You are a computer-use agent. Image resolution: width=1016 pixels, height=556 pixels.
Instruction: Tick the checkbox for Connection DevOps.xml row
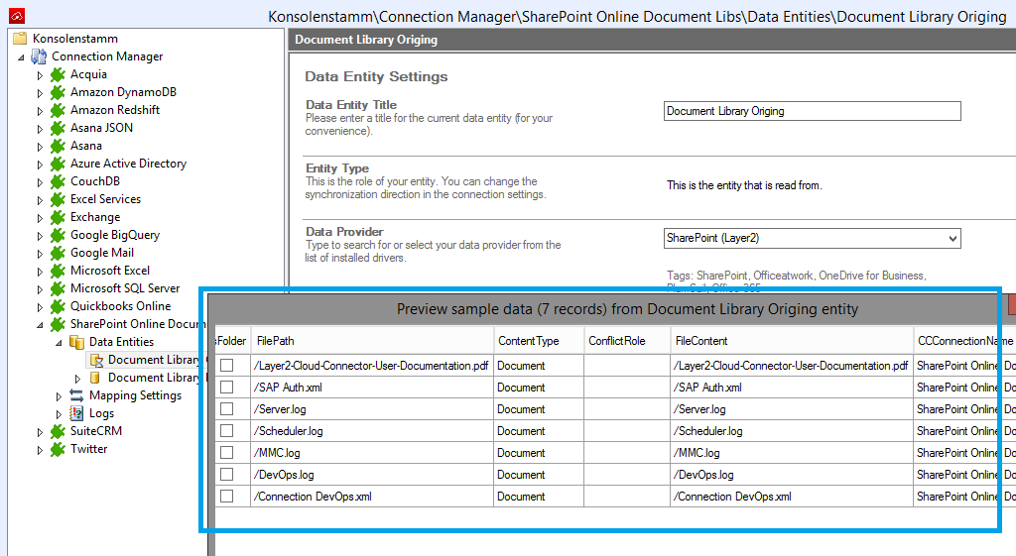click(x=227, y=497)
